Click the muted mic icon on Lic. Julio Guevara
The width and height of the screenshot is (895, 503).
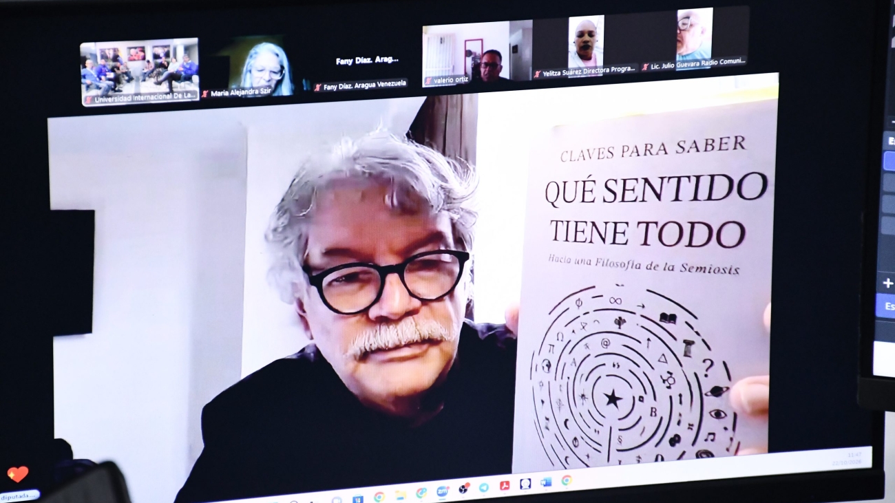coord(645,67)
